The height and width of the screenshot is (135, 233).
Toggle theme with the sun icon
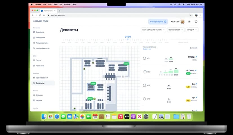click(189, 22)
